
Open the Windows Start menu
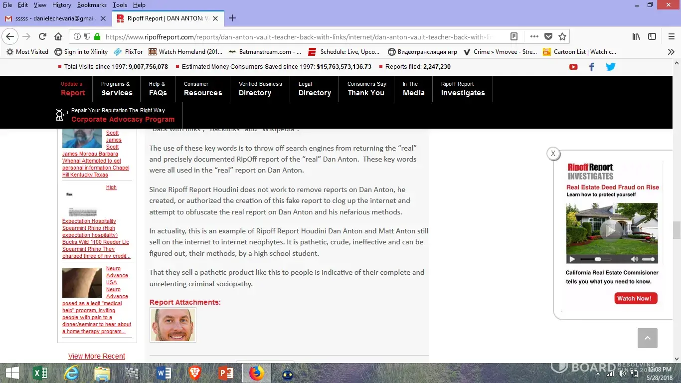pos(12,373)
